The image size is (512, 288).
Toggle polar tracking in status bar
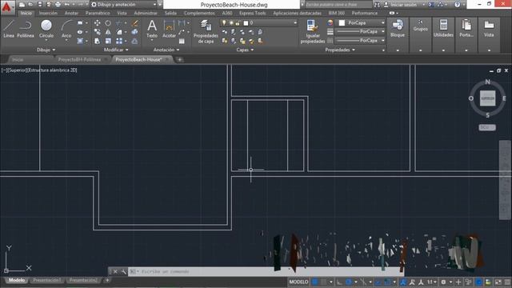pyautogui.click(x=349, y=282)
